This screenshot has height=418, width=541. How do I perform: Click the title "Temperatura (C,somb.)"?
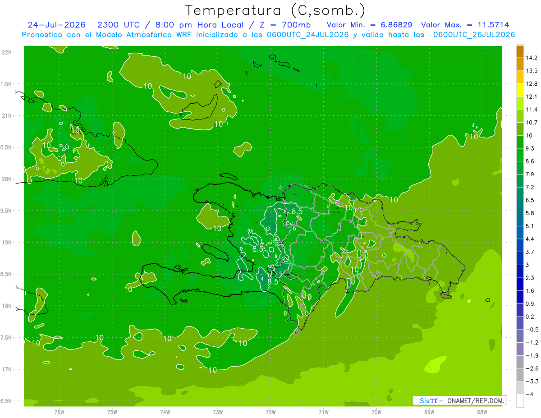point(275,10)
